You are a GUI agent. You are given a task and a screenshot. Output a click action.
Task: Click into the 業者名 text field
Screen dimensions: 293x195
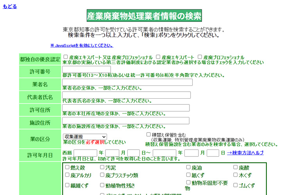pyautogui.click(x=127, y=82)
